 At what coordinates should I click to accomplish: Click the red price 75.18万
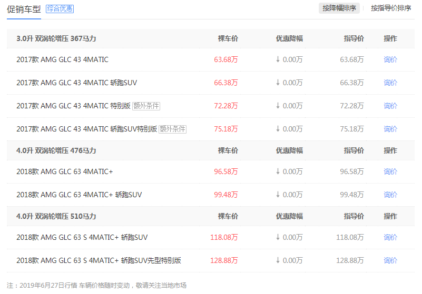click(x=226, y=129)
